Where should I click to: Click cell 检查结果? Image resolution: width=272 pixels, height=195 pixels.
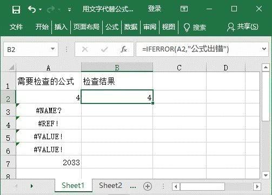117,81
